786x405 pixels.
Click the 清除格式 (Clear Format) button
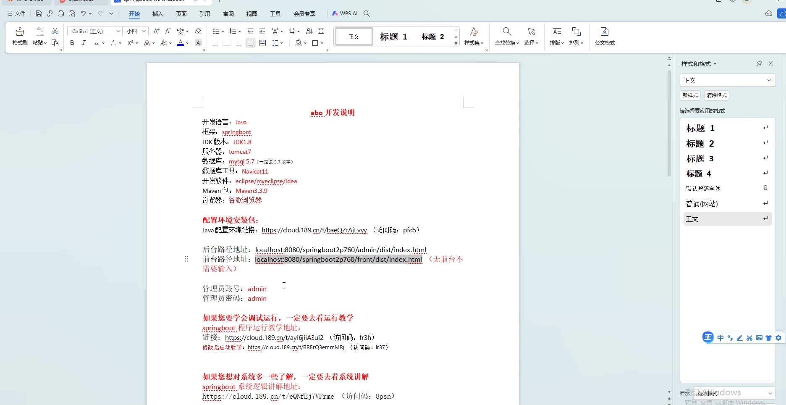tap(716, 95)
